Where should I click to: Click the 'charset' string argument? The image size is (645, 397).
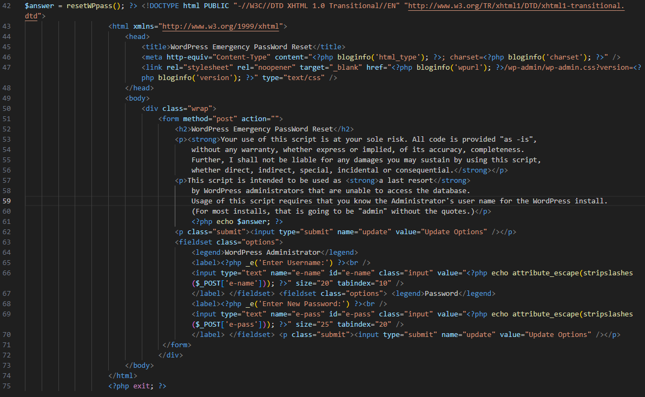[564, 57]
